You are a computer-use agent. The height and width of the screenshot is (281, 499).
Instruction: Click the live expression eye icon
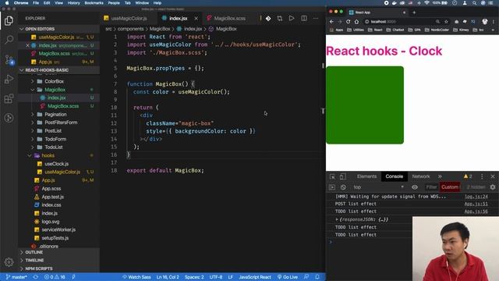415,187
